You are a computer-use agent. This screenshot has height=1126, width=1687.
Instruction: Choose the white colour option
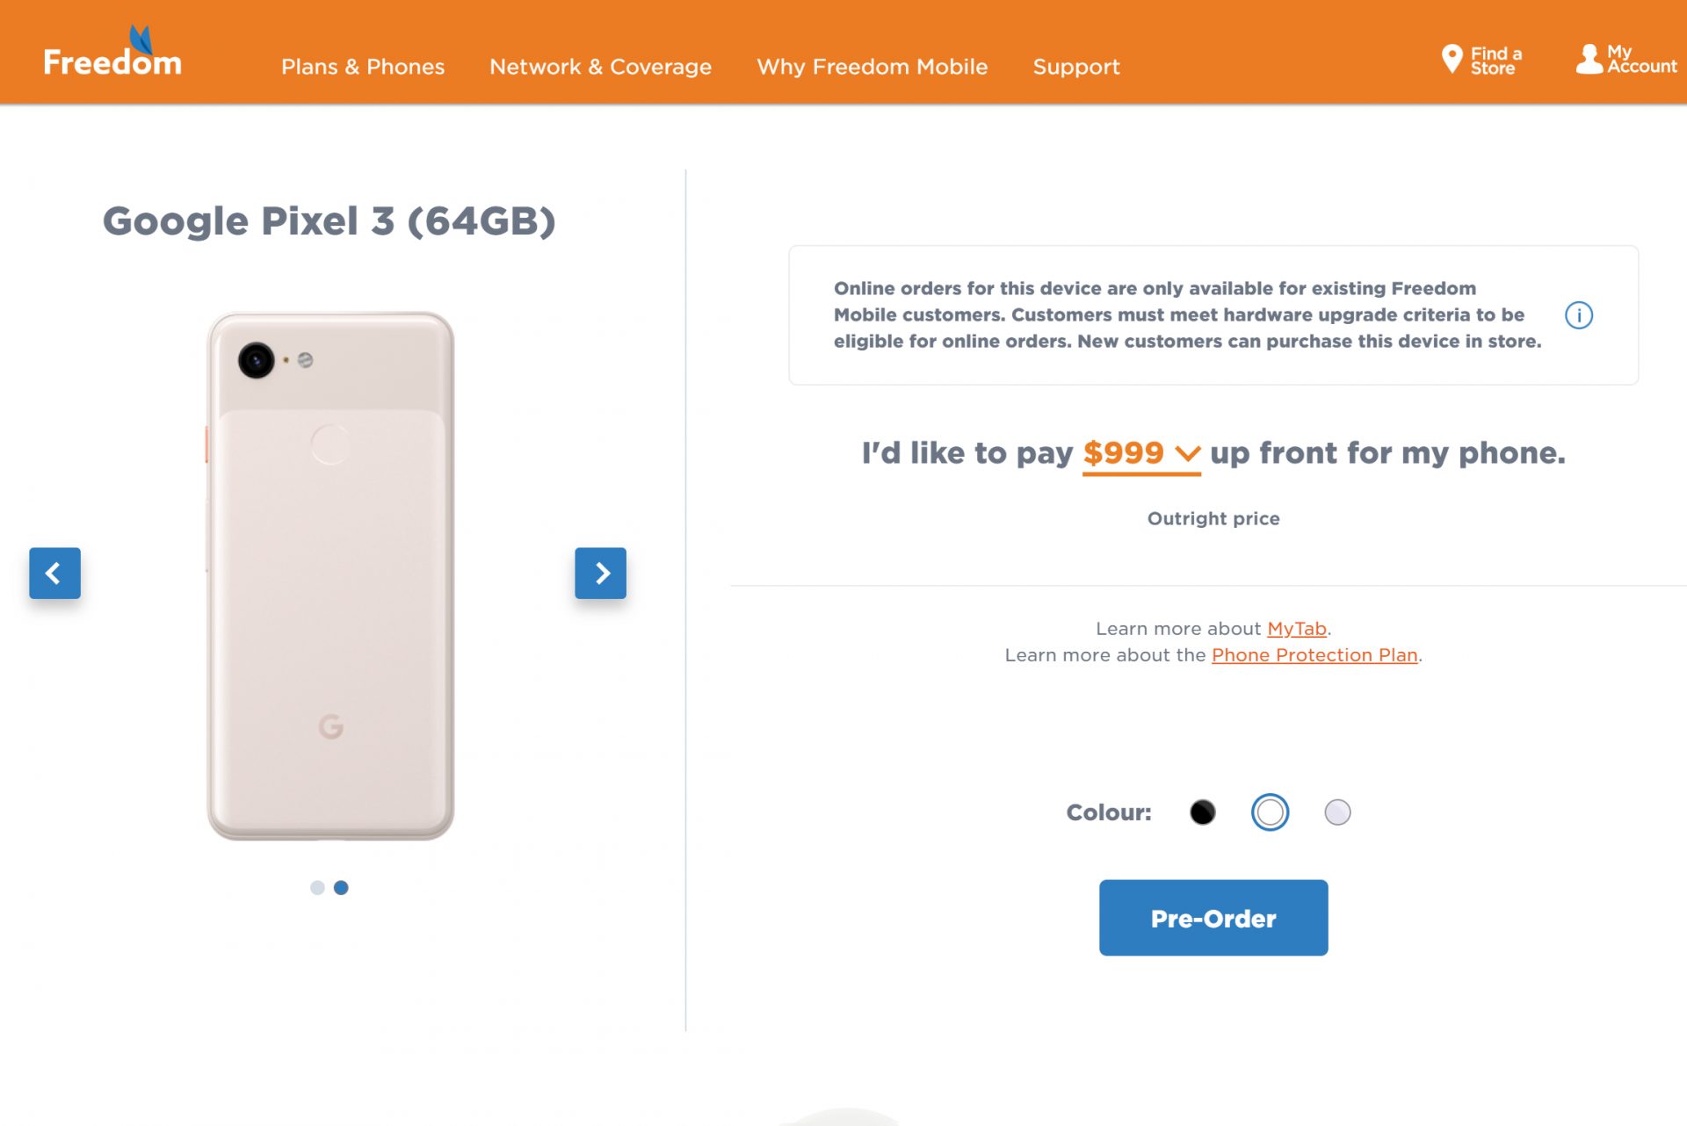(1270, 812)
